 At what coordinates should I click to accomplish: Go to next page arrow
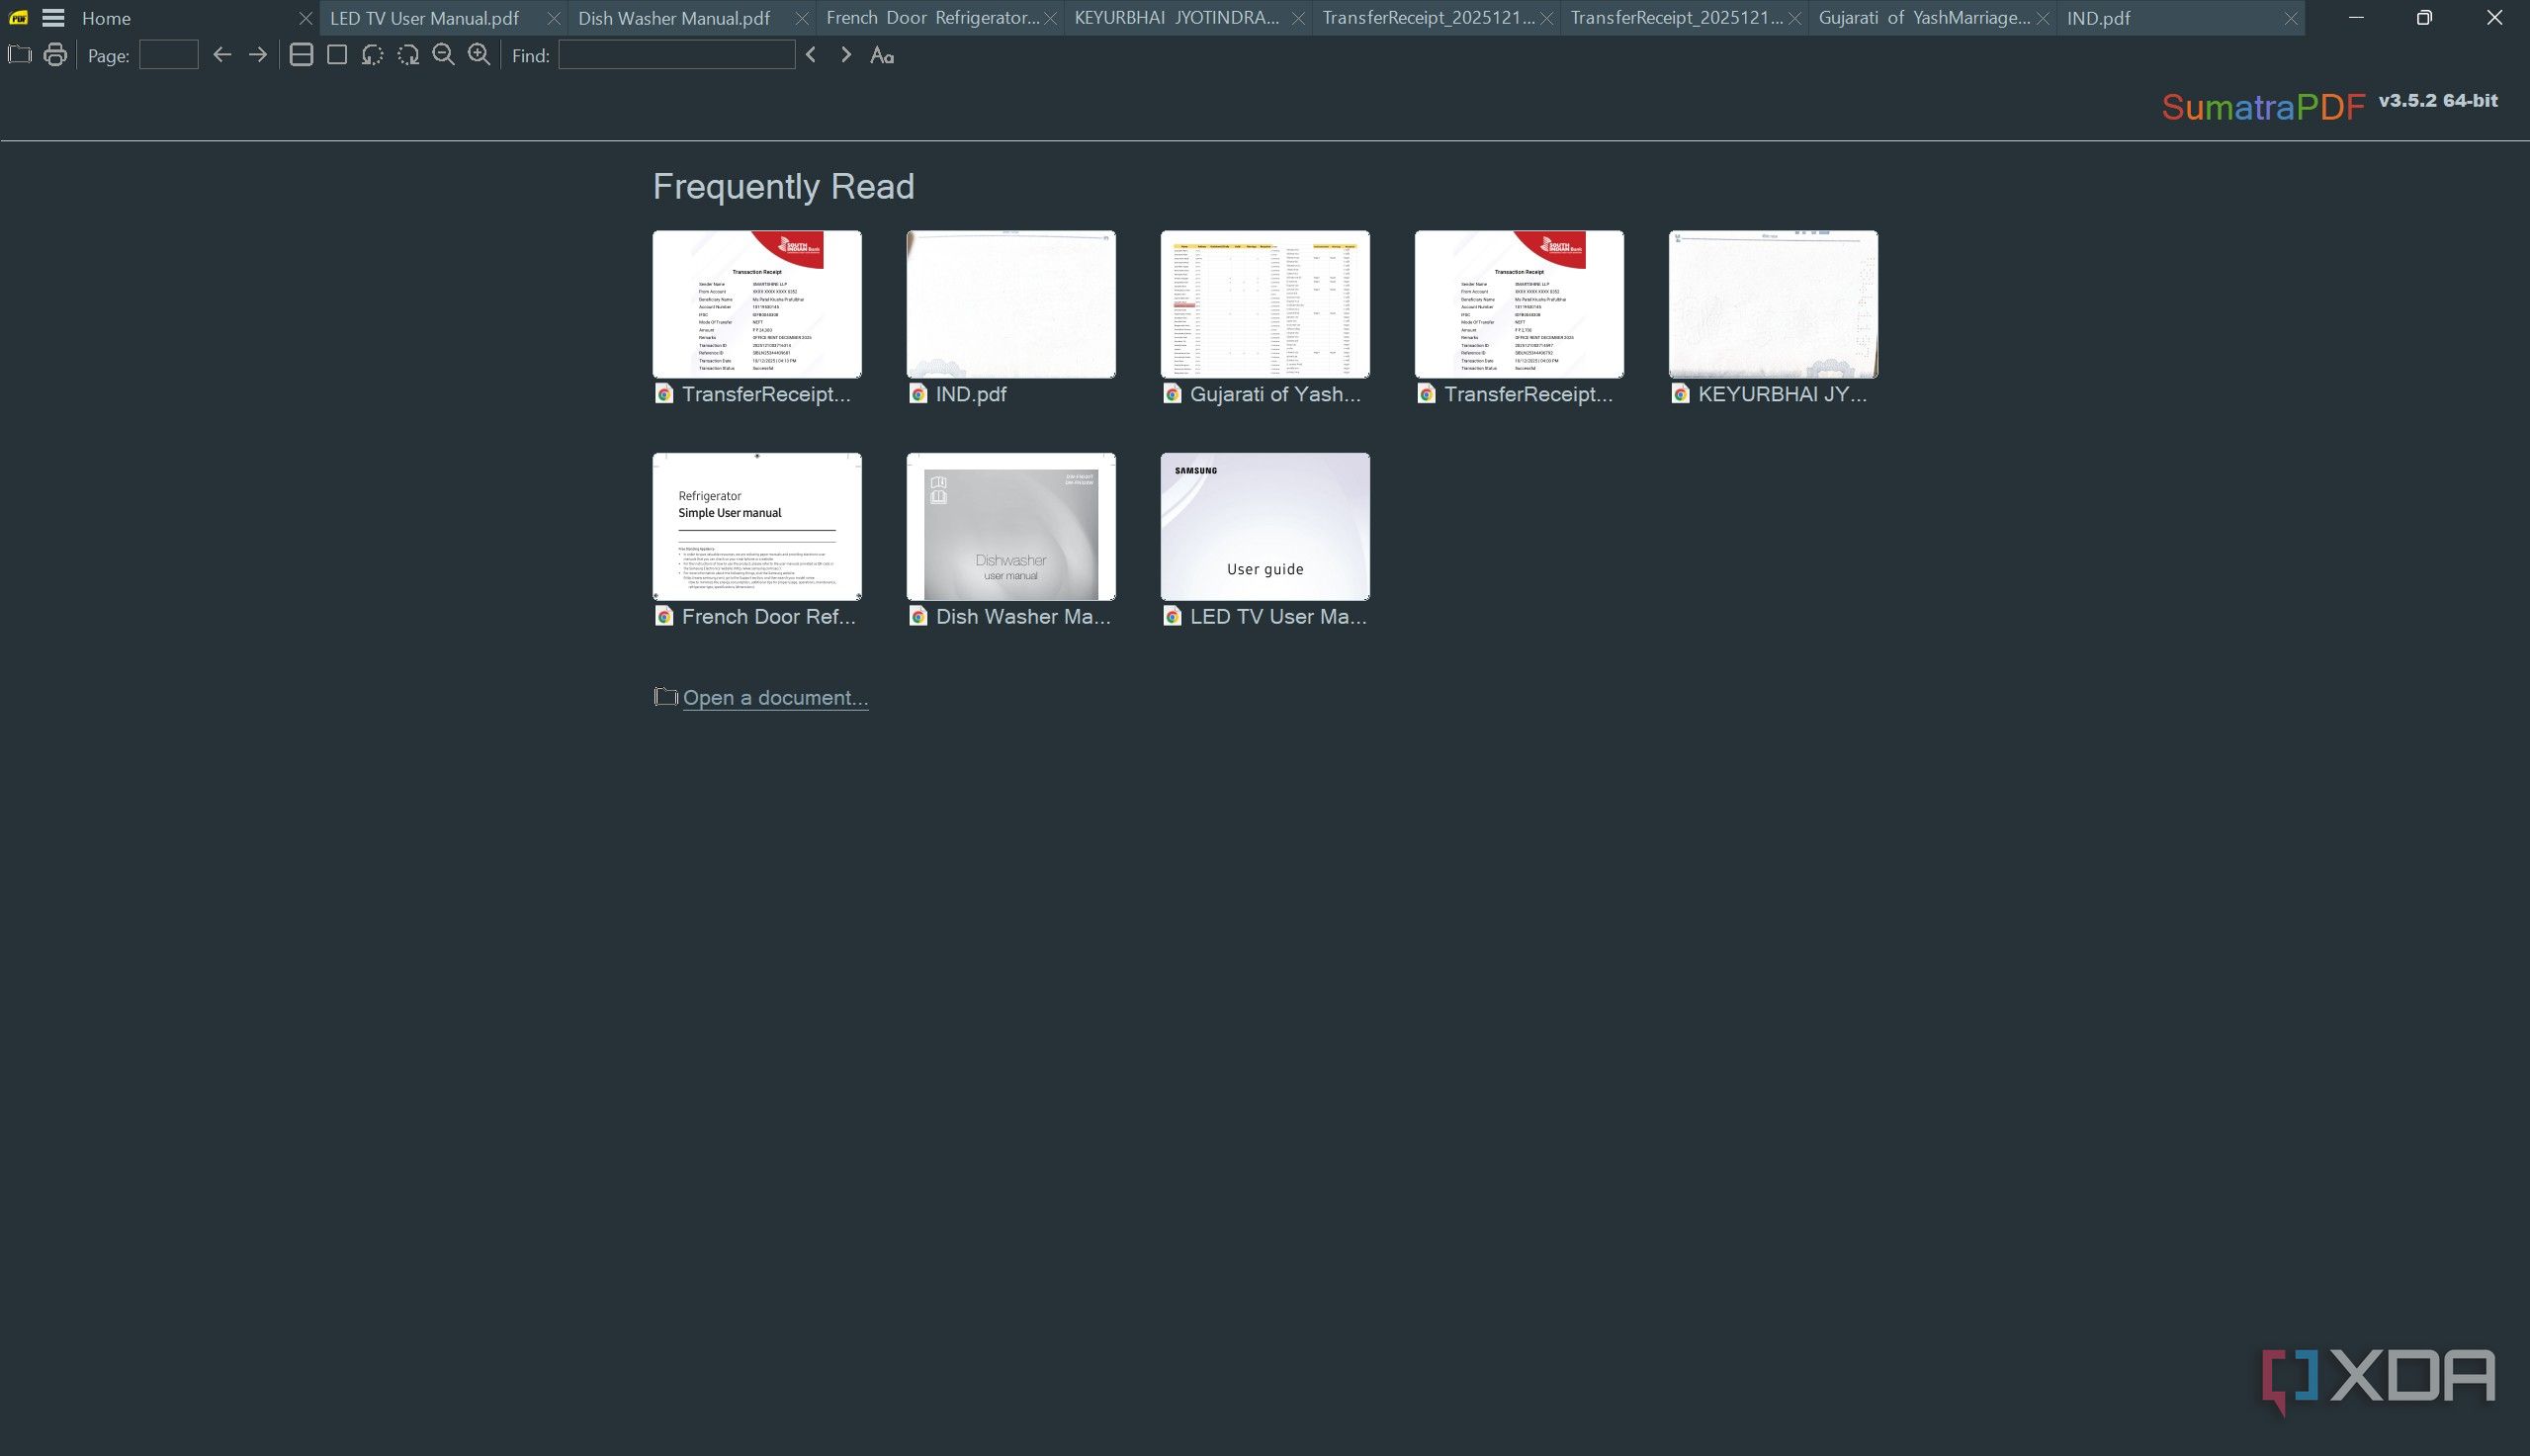pyautogui.click(x=258, y=55)
